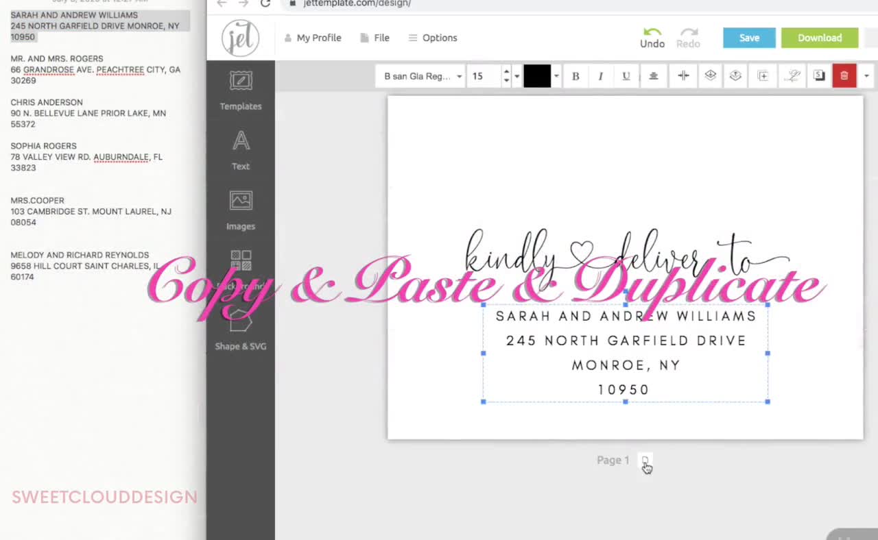Apply text shadow effect icon
The image size is (878, 540).
click(x=819, y=76)
